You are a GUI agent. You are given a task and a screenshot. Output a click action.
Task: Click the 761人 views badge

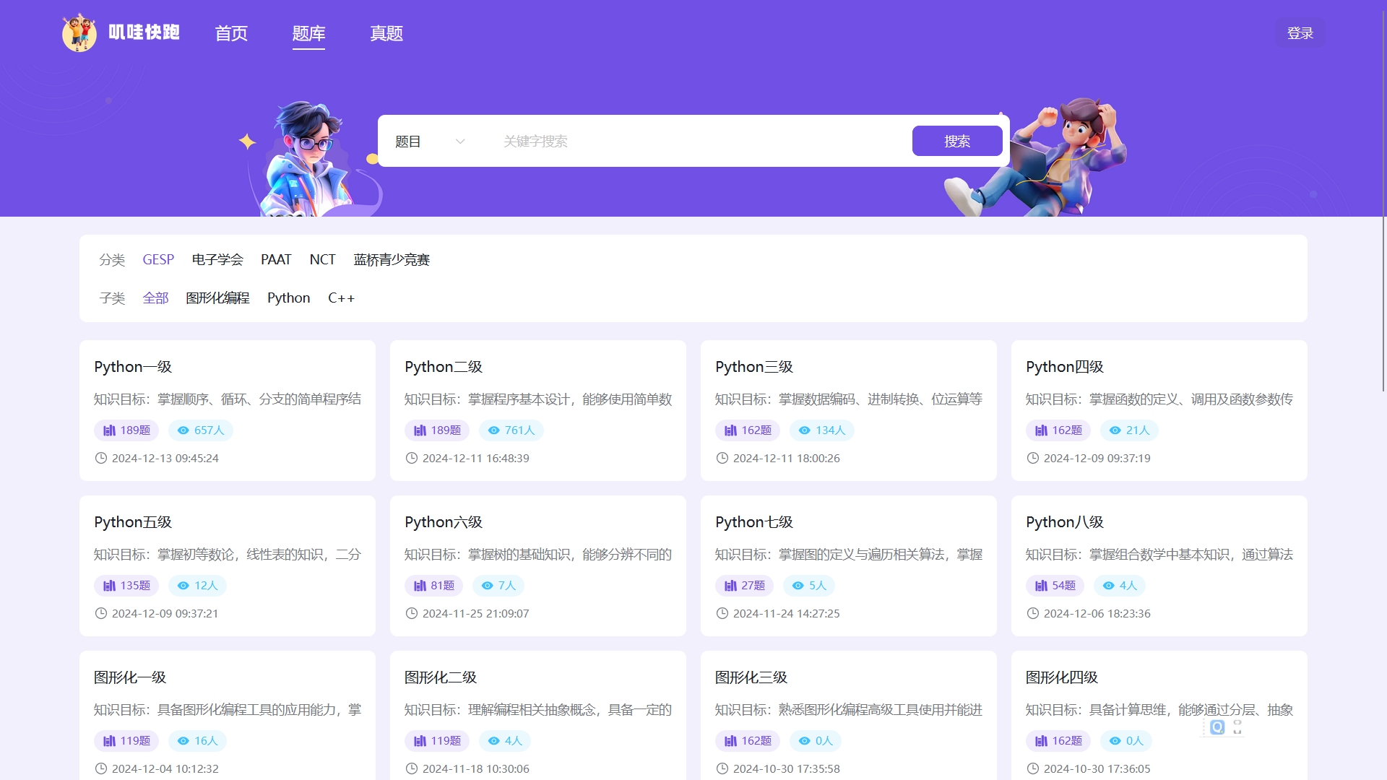pyautogui.click(x=511, y=430)
